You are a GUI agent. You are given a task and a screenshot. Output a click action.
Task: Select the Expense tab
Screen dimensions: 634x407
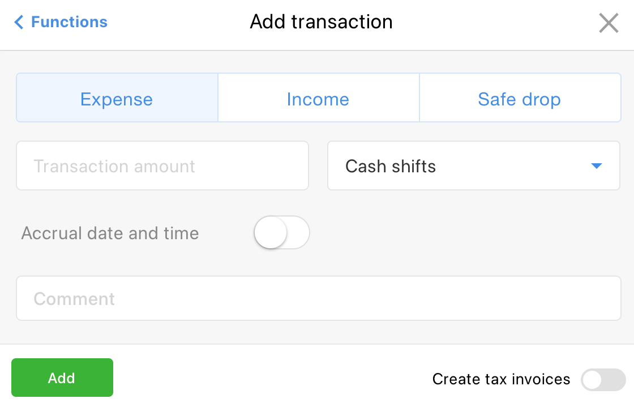(117, 98)
